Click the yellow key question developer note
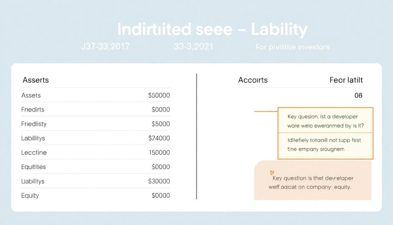Screen dimensions: 393x225 tap(325, 121)
